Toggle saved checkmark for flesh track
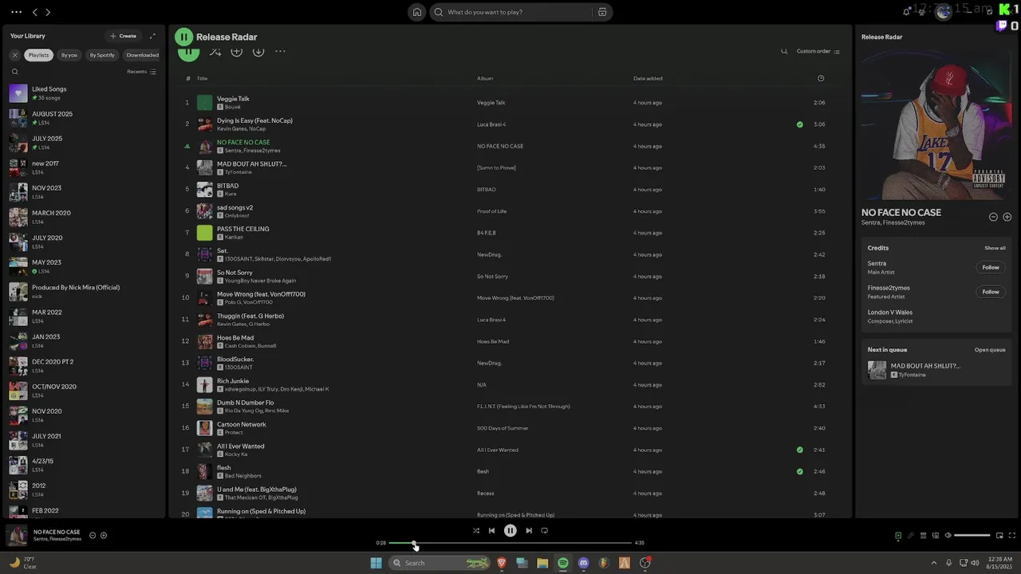Screen dimensions: 1021x574 pyautogui.click(x=799, y=471)
